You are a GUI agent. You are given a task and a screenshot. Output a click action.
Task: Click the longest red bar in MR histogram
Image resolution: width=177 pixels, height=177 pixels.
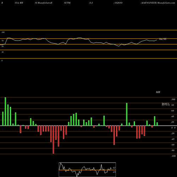pyautogui.click(x=53, y=139)
